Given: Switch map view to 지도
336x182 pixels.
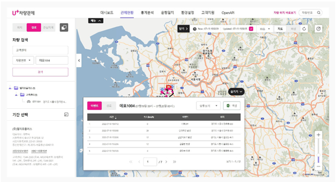Looking at the screenshot, I should [x=280, y=29].
